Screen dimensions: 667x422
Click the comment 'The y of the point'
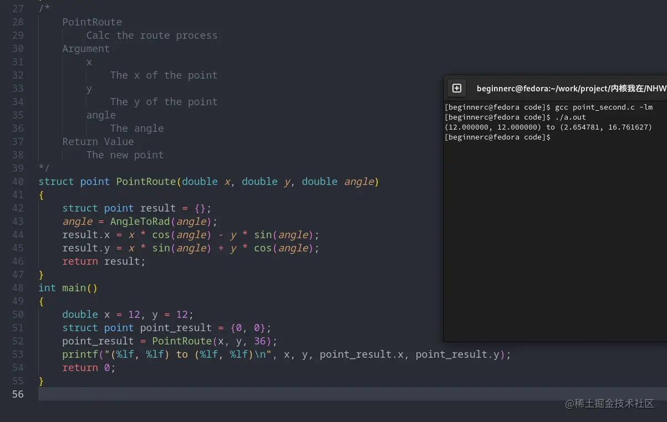click(164, 102)
